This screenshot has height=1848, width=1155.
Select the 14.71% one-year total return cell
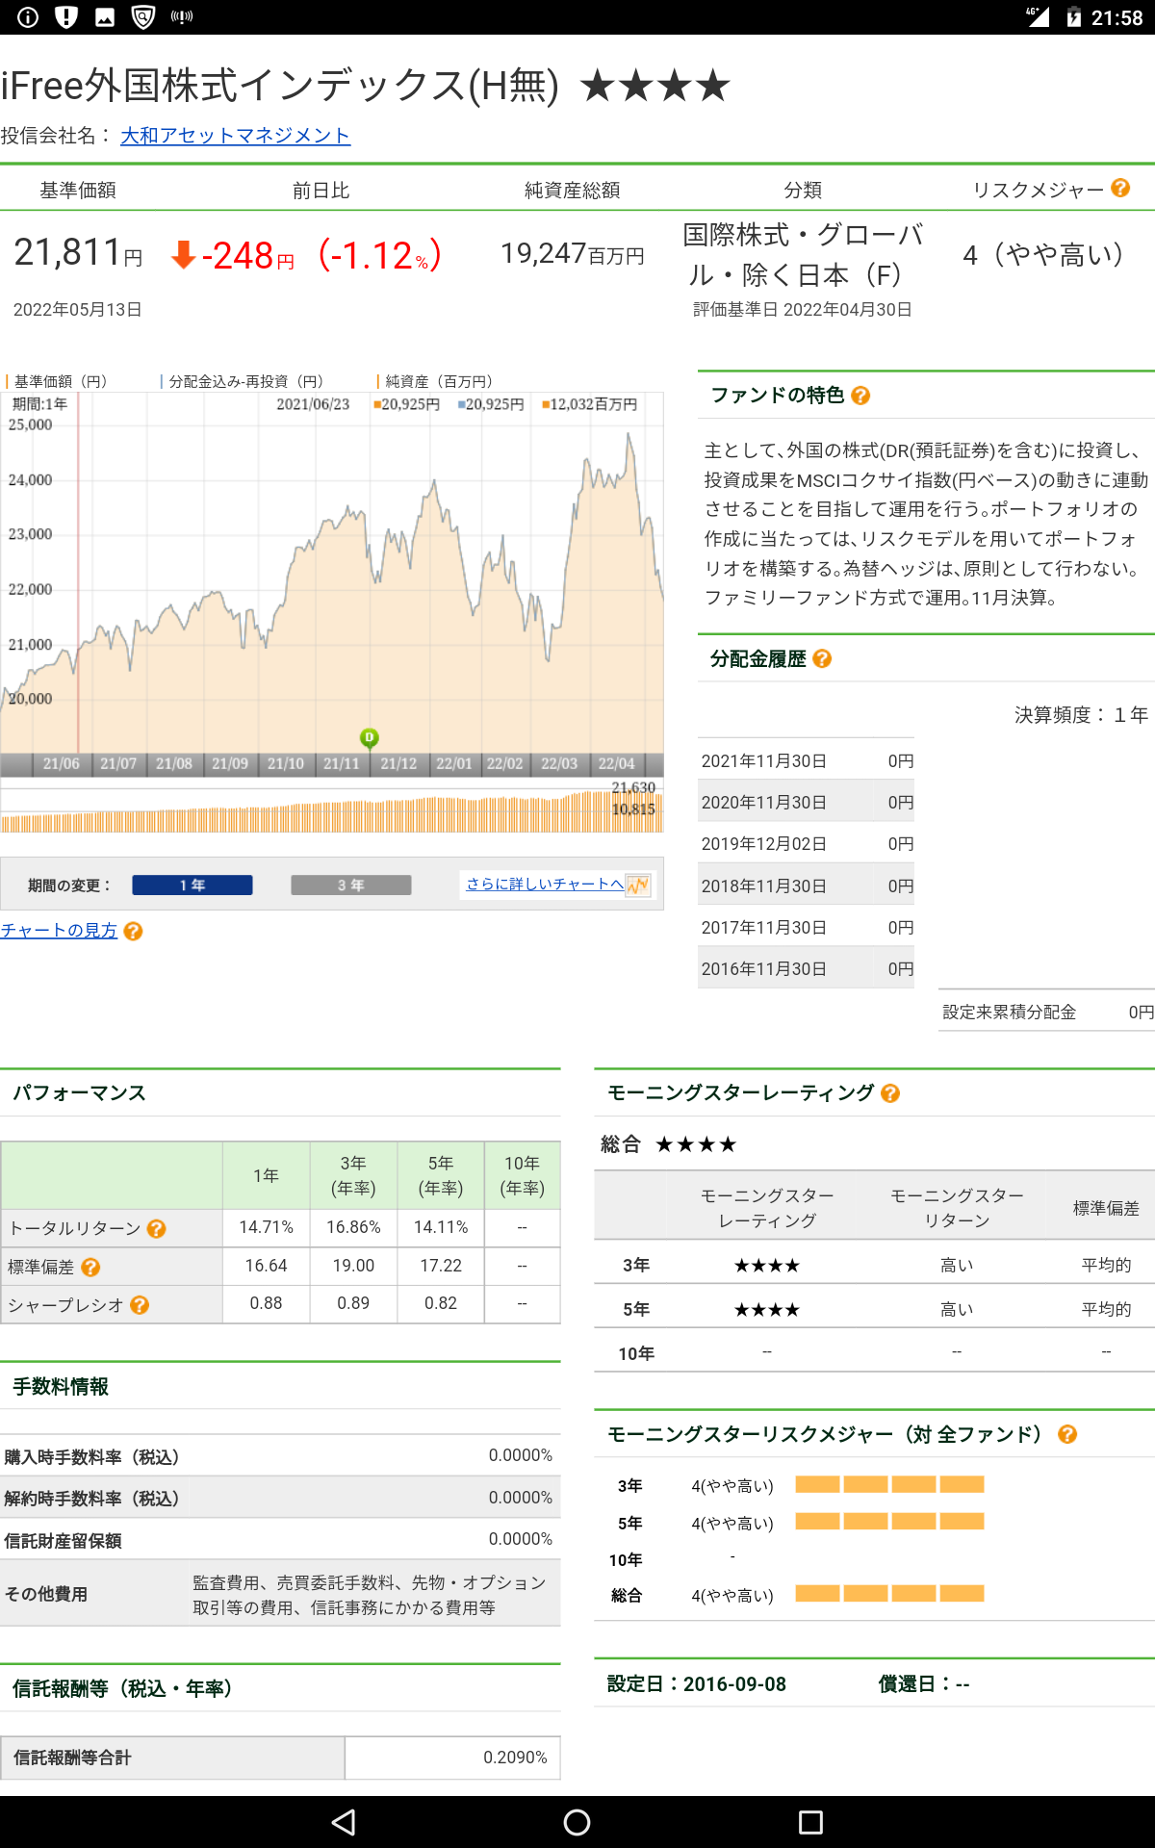click(x=267, y=1228)
